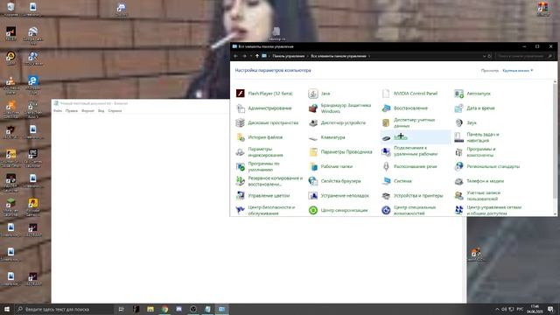Open Task View from the taskbar
This screenshot has width=560, height=315.
click(122, 309)
